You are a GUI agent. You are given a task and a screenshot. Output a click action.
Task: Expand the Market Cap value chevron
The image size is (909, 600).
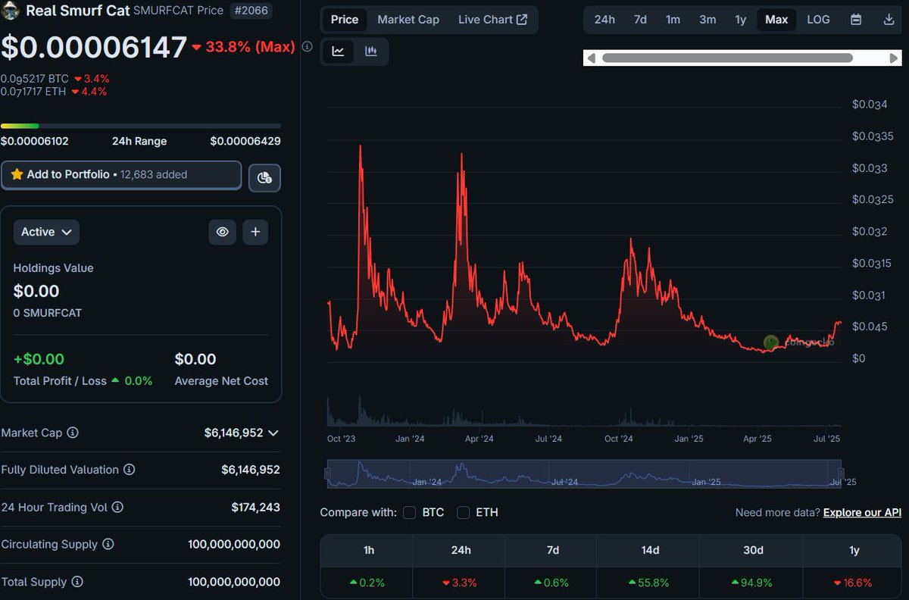(x=273, y=433)
